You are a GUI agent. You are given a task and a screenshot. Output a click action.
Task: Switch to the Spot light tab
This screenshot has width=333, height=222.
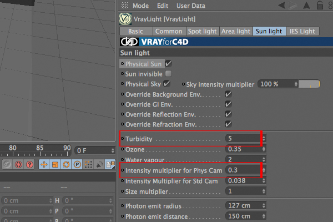[203, 31]
